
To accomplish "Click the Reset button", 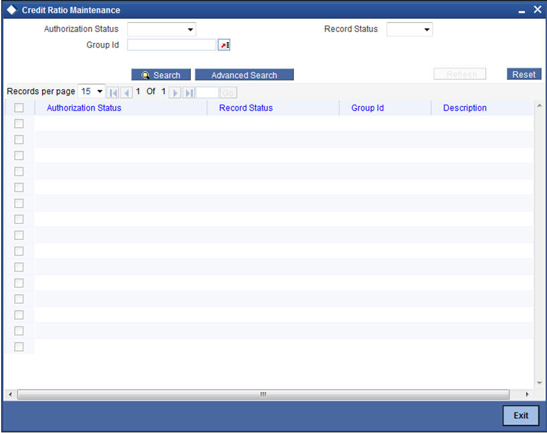I will point(524,74).
